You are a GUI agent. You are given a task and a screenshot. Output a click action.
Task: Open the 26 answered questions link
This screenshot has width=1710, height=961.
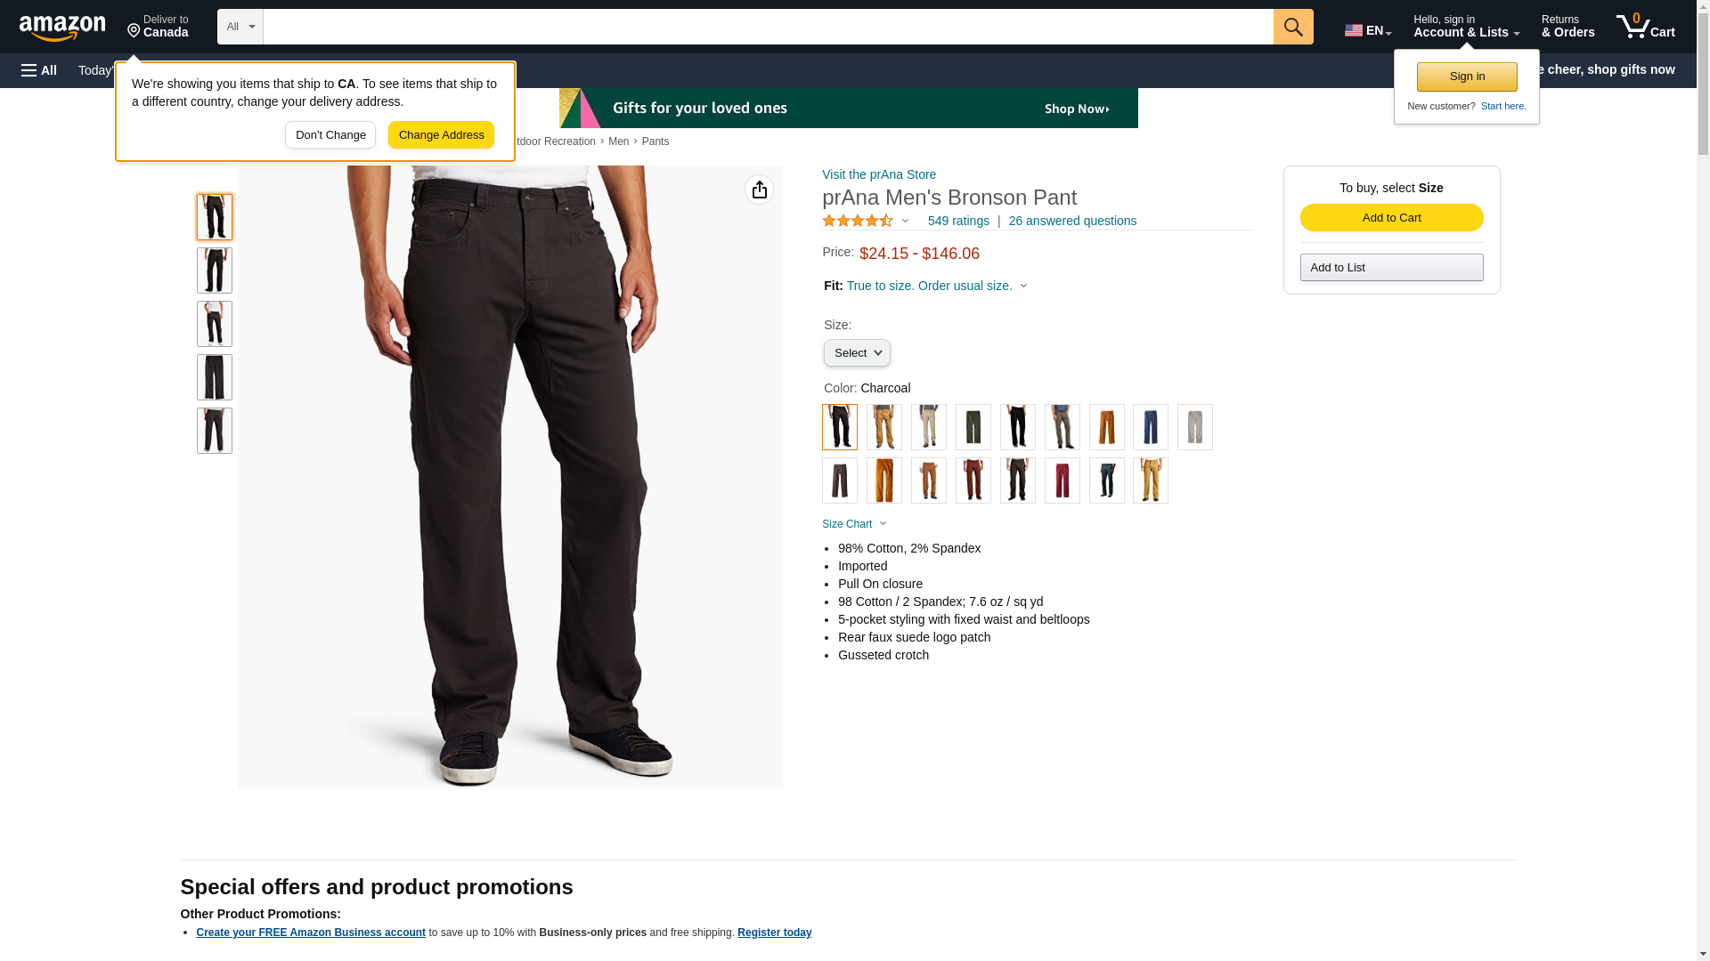click(x=1072, y=221)
